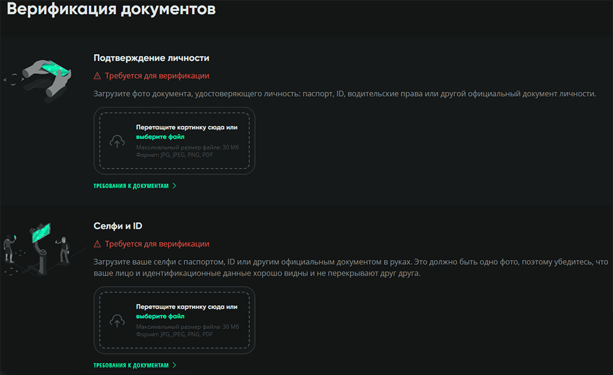Screen dimensions: 613x375
Task: Click Требуется для верификации text in selfie section
Action: click(157, 244)
